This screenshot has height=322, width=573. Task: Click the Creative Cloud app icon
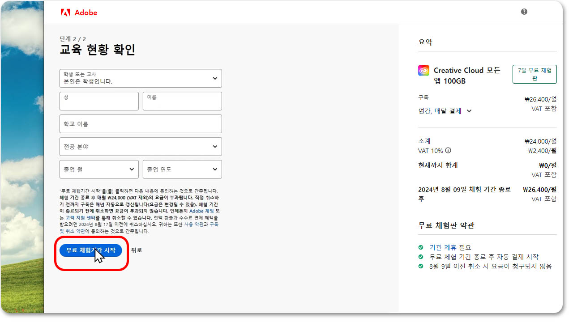coord(423,71)
